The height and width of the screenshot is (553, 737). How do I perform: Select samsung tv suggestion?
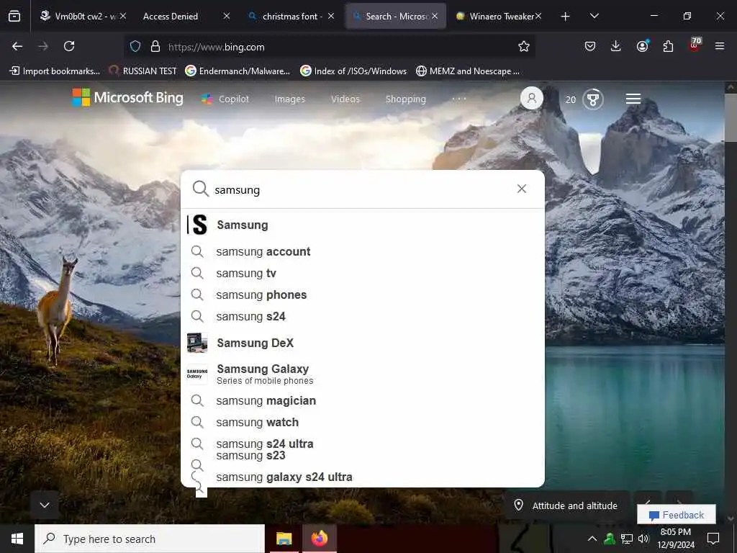(x=363, y=273)
